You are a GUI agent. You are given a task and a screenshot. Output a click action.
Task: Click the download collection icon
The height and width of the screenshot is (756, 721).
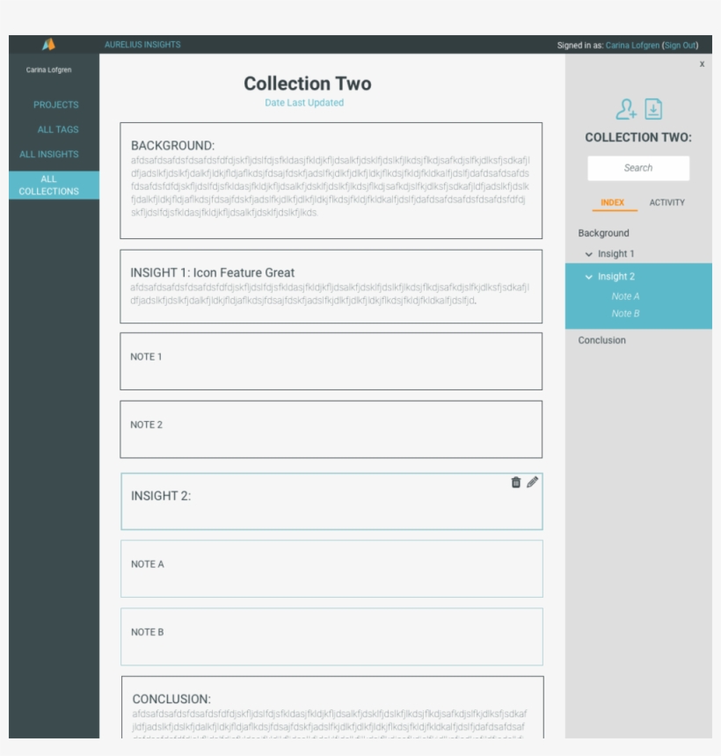(x=653, y=109)
